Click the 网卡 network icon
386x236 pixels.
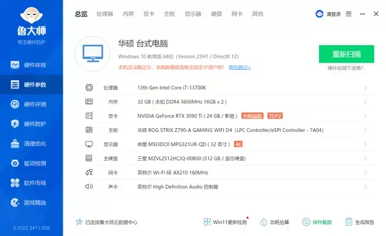(89, 172)
